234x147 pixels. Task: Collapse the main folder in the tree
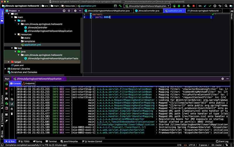click(x=12, y=17)
